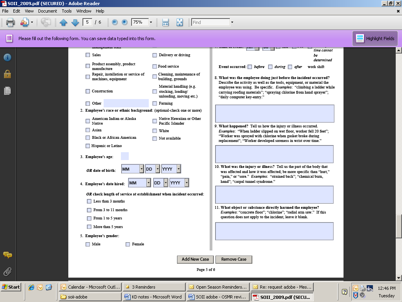The height and width of the screenshot is (302, 402).
Task: Go to previous page with up arrow
Action: click(x=64, y=22)
